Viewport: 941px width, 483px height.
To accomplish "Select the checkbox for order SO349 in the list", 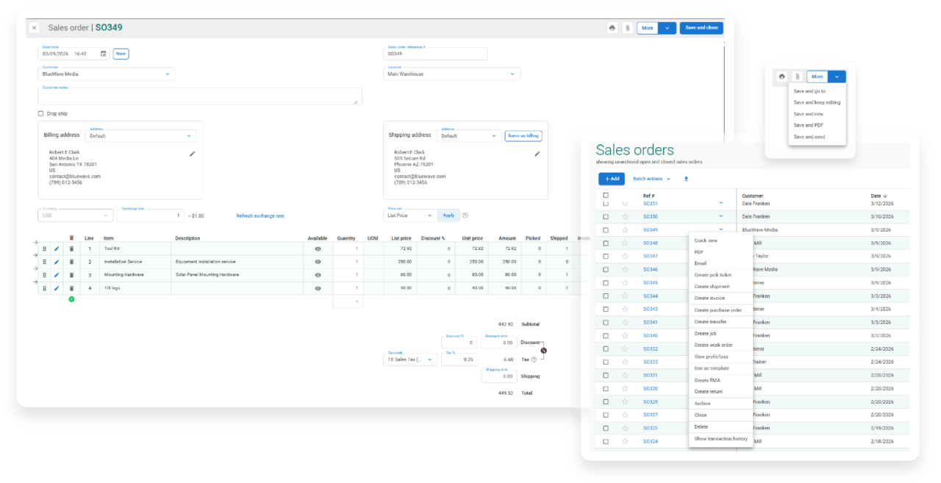I will coord(606,230).
